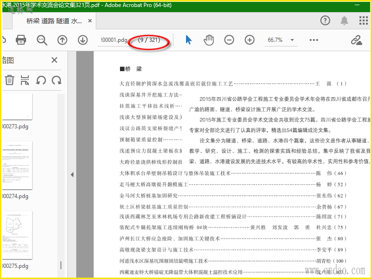Image resolution: width=372 pixels, height=279 pixels.
Task: Close the thumbnails panel
Action: click(54, 60)
